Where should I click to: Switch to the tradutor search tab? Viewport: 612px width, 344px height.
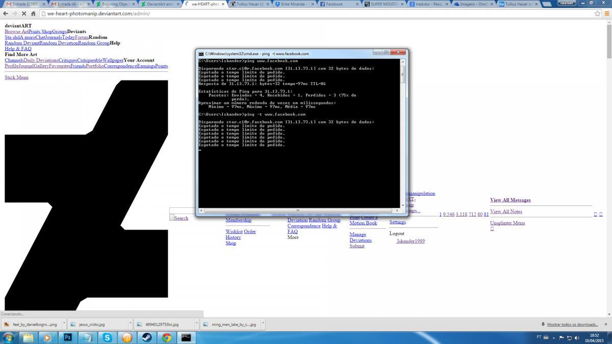coord(429,4)
